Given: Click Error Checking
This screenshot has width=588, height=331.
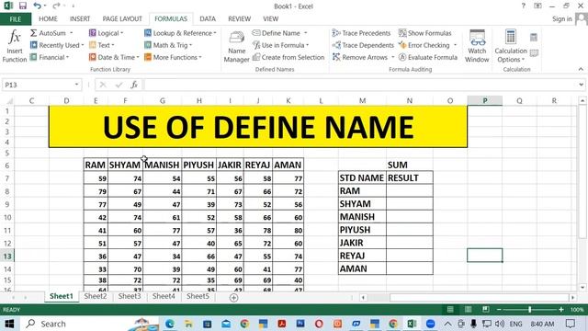Looking at the screenshot, I should point(424,45).
